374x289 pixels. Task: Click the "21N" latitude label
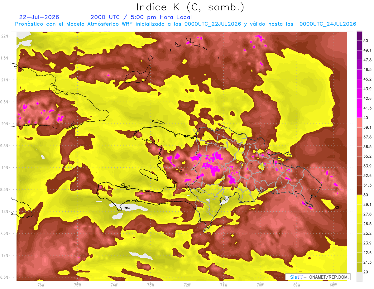click(x=5, y=80)
